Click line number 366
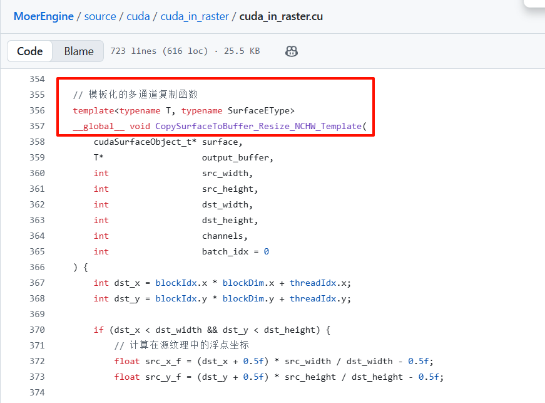Screen dimensions: 545x403 click(x=37, y=267)
